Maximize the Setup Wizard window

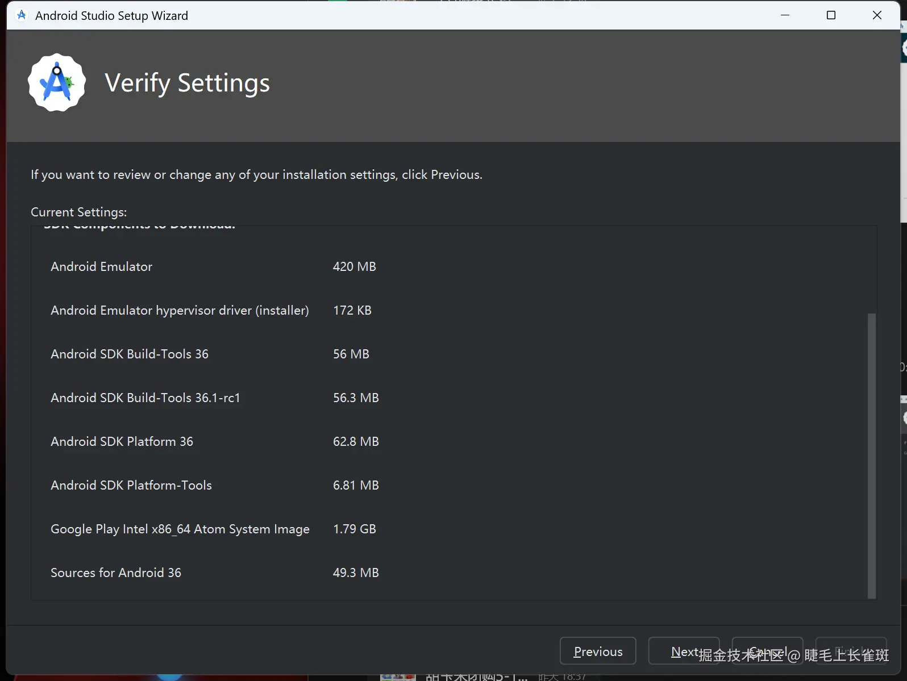831,15
